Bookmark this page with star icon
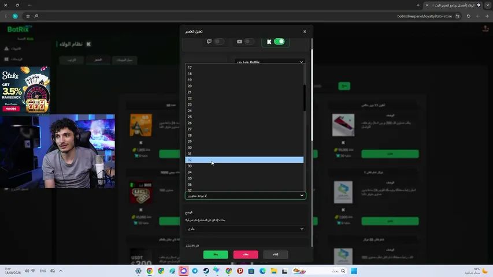493x277 pixels. click(28, 16)
